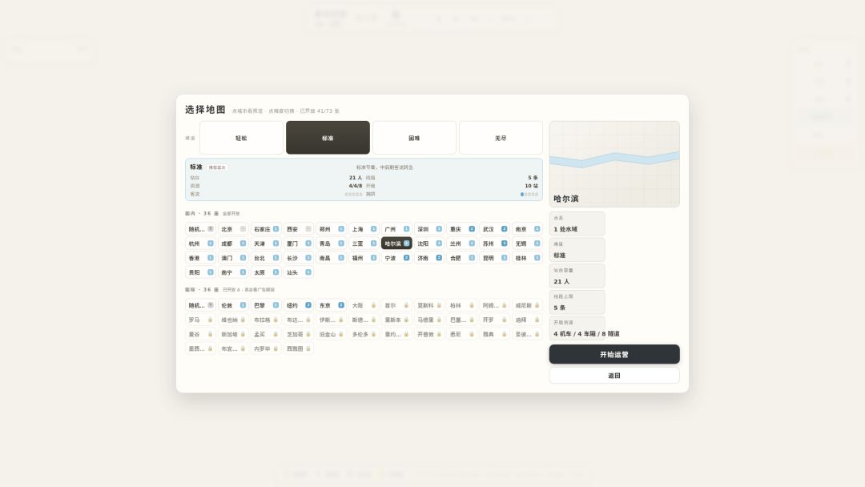The image size is (865, 487).
Task: Choose the 上海 city map
Action: 364,229
